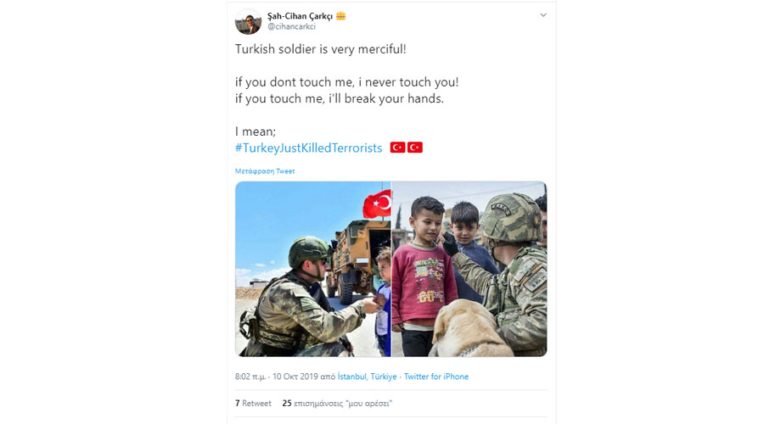Open the tweet options chevron menu
The height and width of the screenshot is (424, 764).
click(x=543, y=15)
